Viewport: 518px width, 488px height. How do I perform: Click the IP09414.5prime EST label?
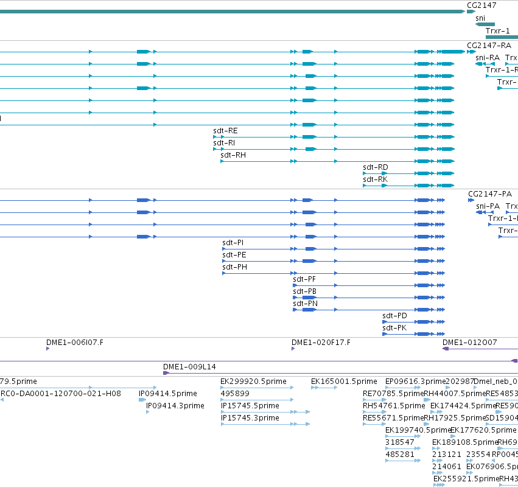tap(168, 394)
